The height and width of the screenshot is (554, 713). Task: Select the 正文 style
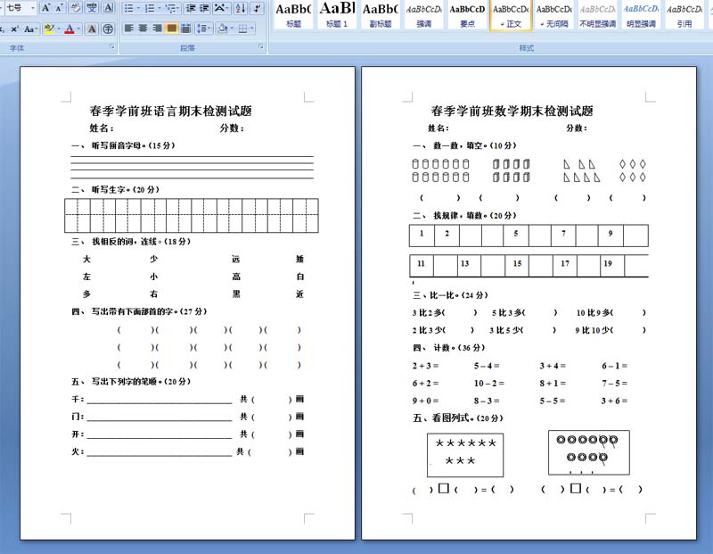pyautogui.click(x=511, y=15)
